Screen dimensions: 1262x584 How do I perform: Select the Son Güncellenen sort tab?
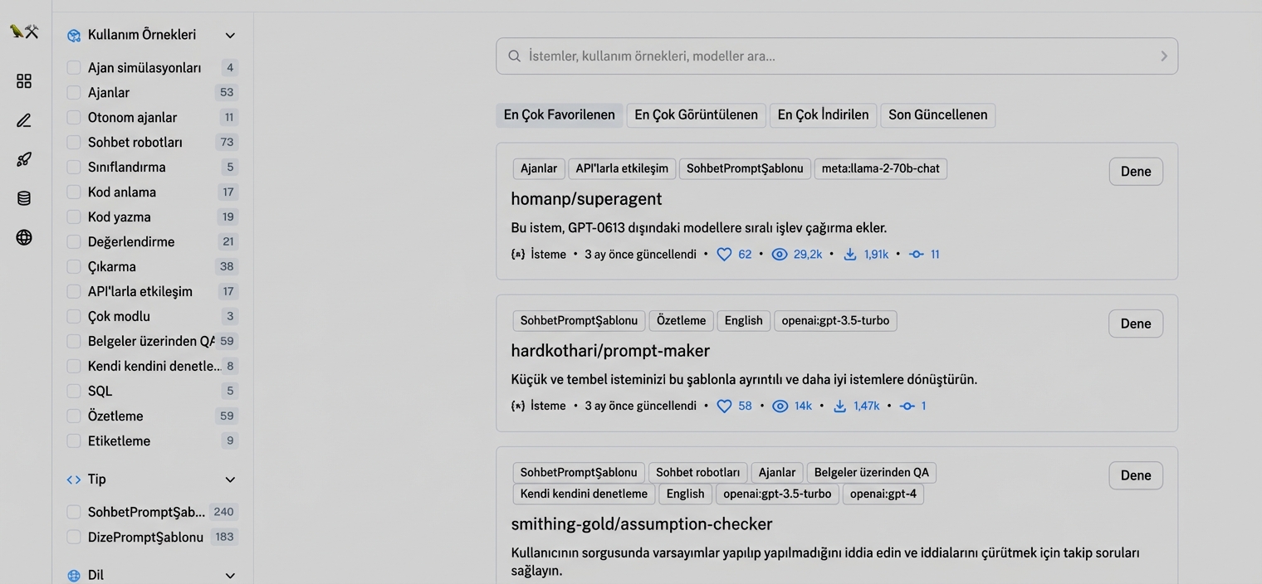point(937,115)
